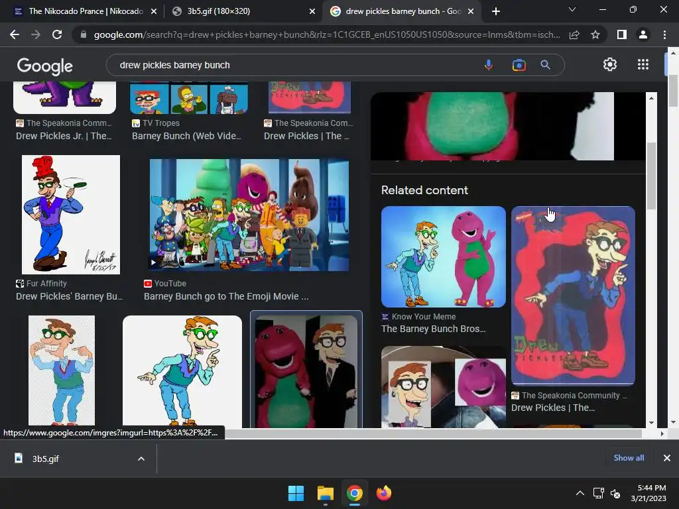
Task: Open the TV Tropes Barney Bunch result
Action: [x=186, y=136]
